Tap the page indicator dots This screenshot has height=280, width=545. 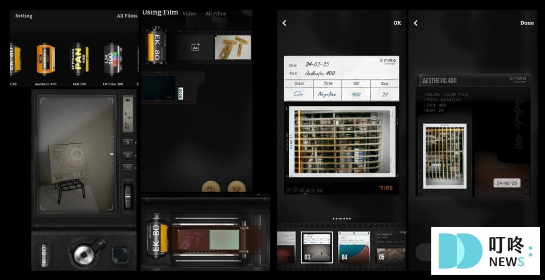[x=341, y=219]
